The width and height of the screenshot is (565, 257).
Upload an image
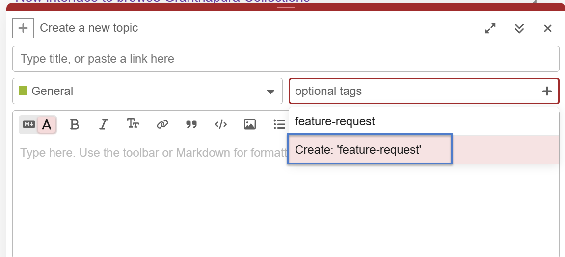pyautogui.click(x=249, y=124)
